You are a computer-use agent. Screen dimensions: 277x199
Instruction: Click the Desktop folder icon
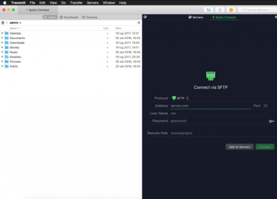pos(7,33)
